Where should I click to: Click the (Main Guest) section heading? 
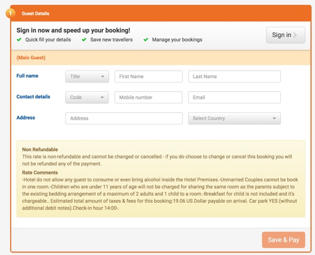31,58
